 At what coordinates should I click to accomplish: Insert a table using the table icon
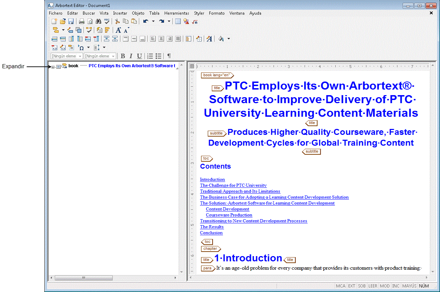point(178,21)
